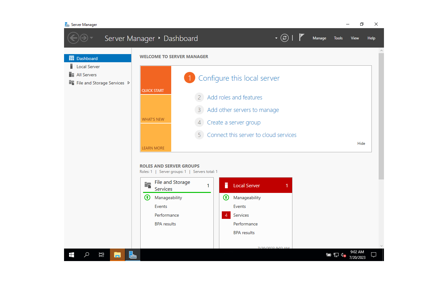Viewport: 448px width, 282px height.
Task: Click green Manageability status icon in Local Server tile
Action: 226,198
